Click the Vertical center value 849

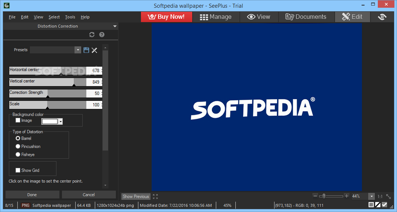pos(96,82)
